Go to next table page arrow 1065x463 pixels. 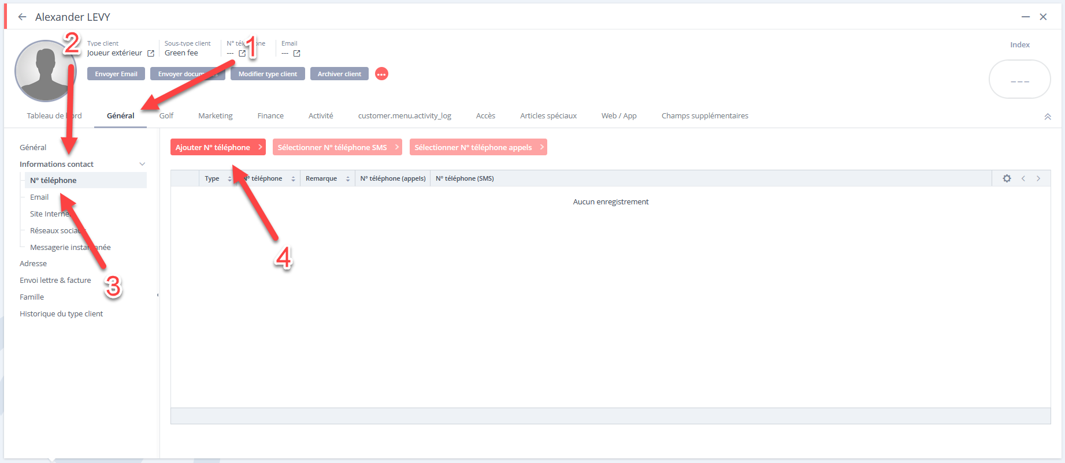click(1038, 178)
